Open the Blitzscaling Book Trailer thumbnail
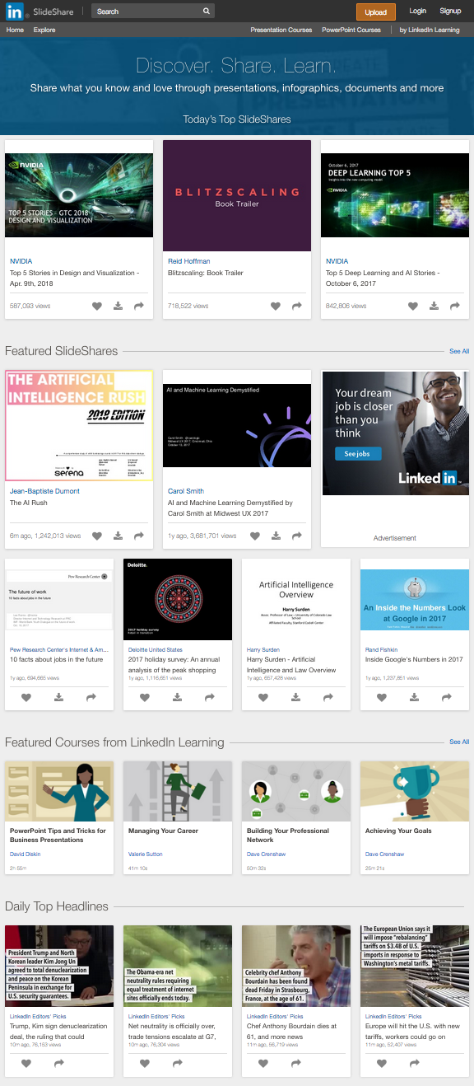The width and height of the screenshot is (474, 1086). 237,195
